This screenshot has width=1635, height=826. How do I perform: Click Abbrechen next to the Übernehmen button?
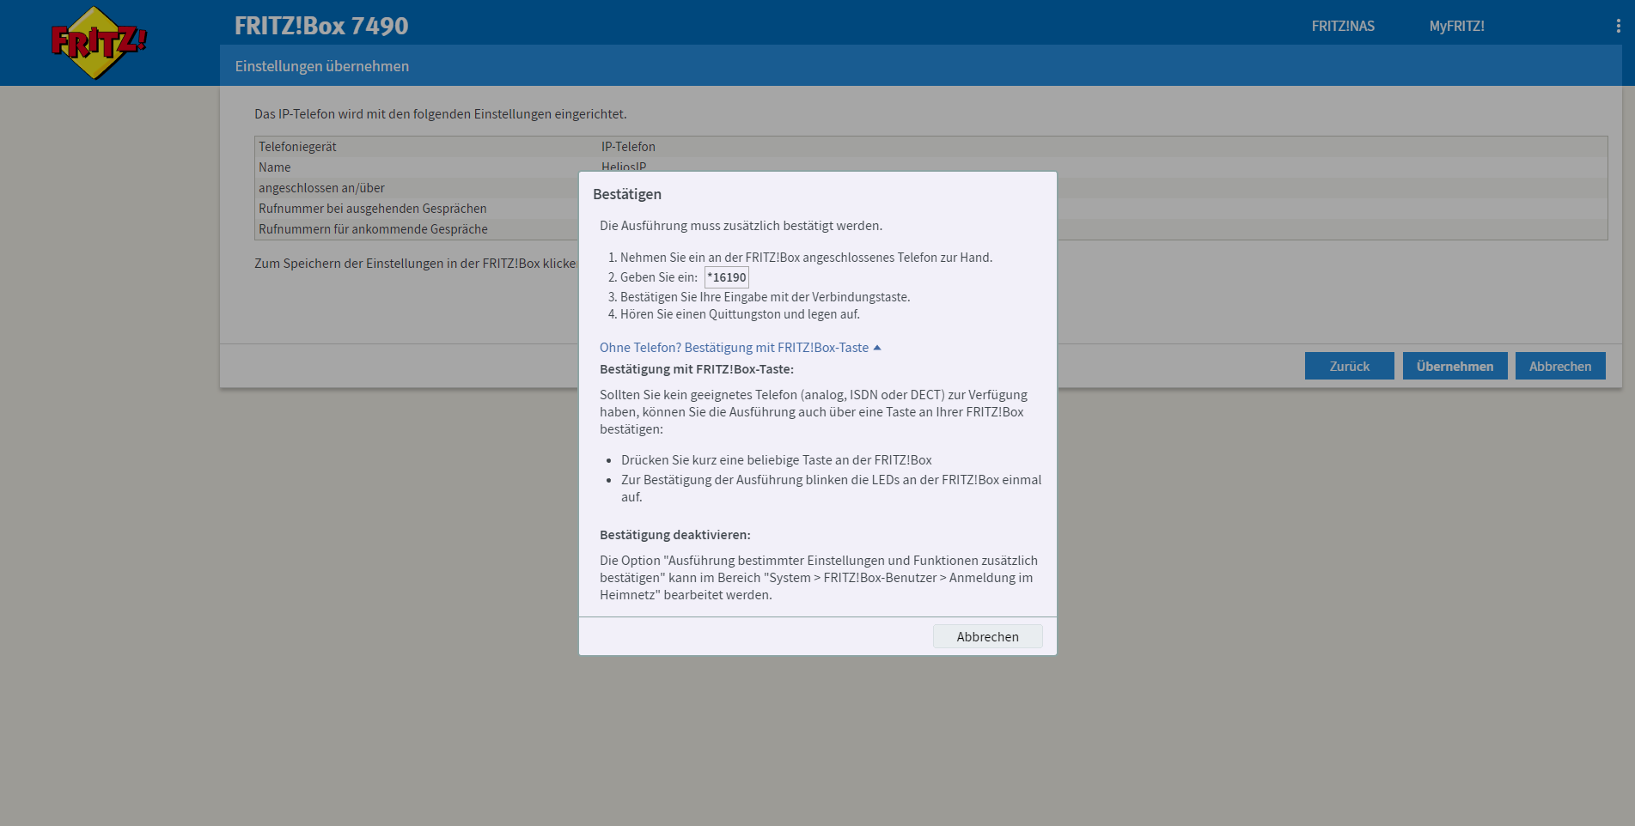tap(1559, 366)
